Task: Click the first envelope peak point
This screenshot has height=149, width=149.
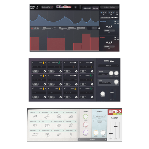Action: coord(39,15)
